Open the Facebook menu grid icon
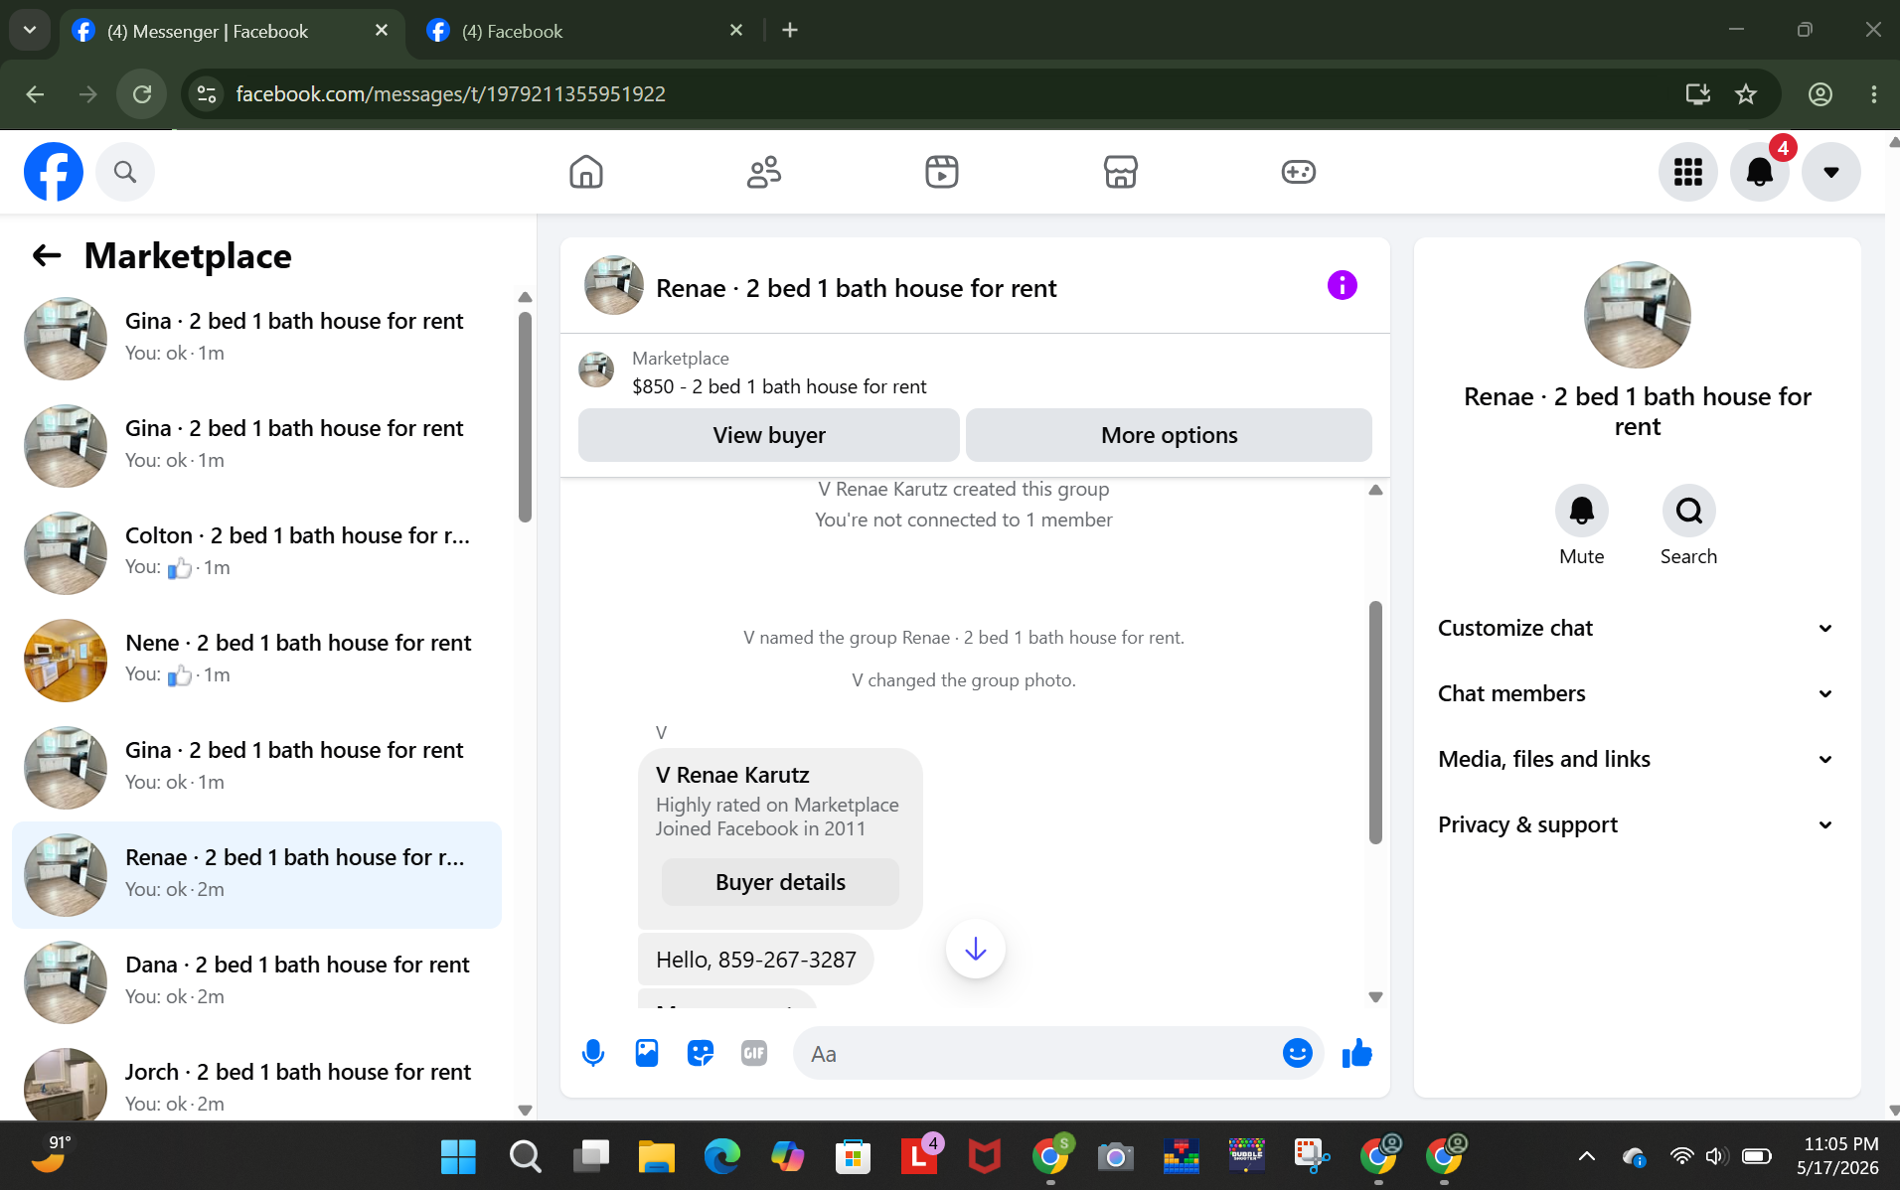The height and width of the screenshot is (1190, 1900). coord(1687,172)
